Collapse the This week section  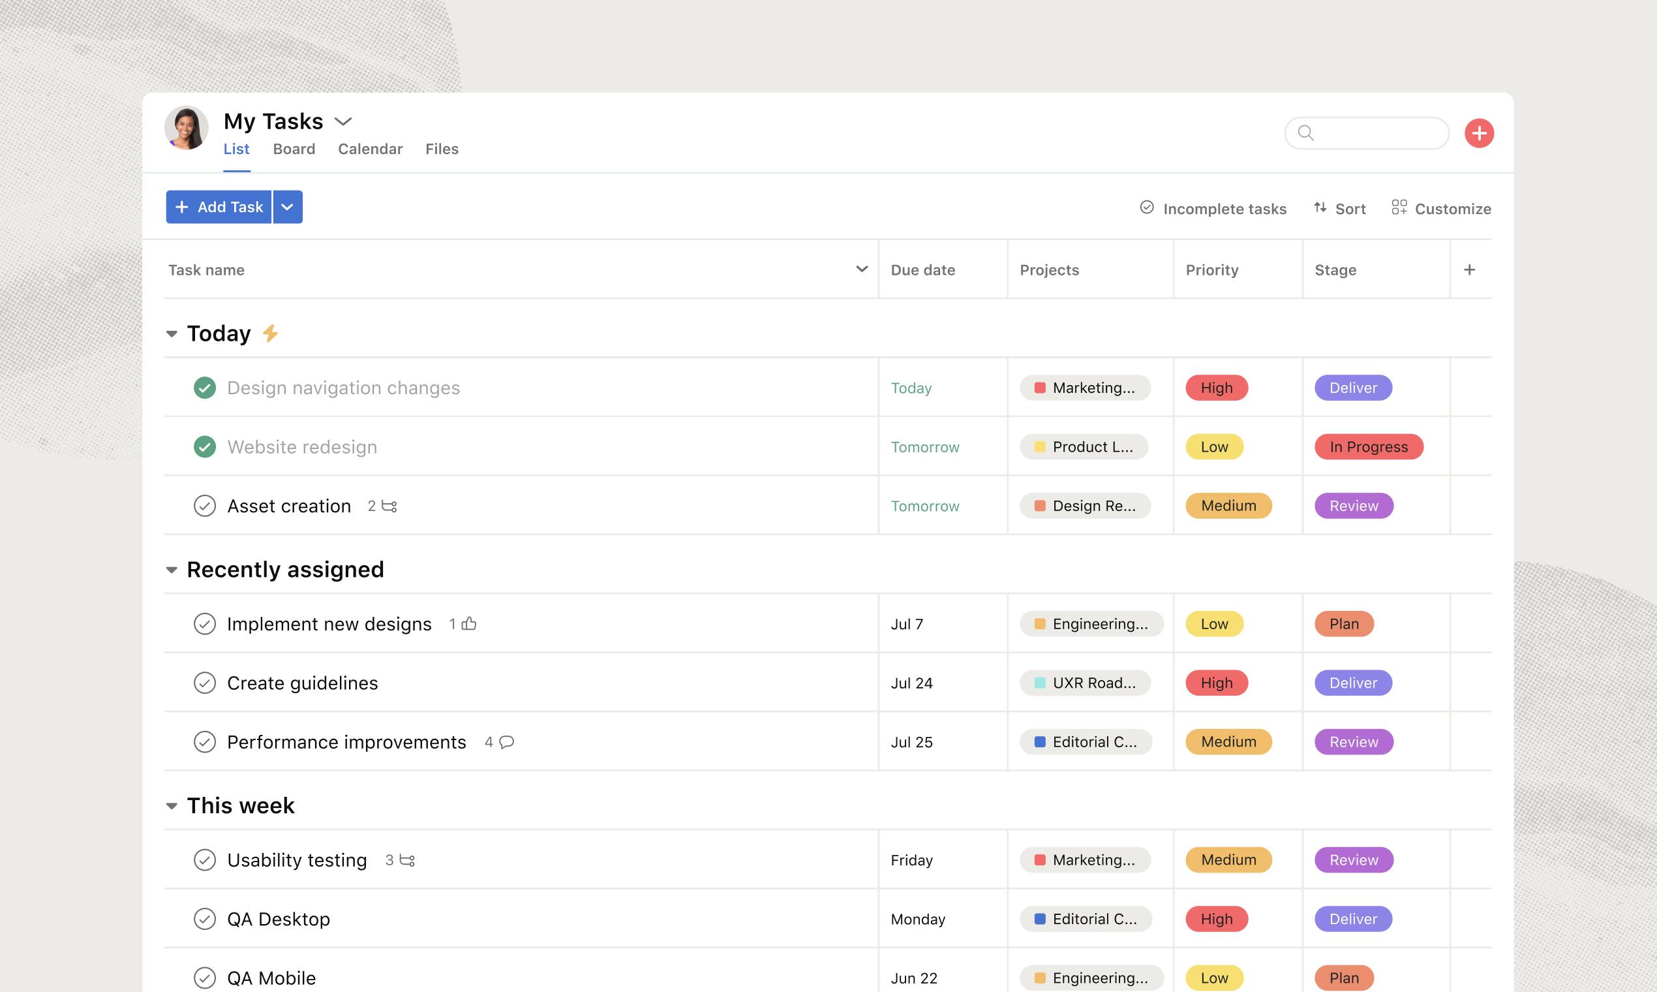[x=172, y=805]
